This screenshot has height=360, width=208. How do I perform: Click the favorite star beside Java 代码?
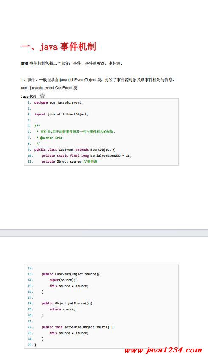click(x=42, y=96)
